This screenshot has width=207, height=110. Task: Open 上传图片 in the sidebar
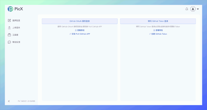tap(14, 28)
